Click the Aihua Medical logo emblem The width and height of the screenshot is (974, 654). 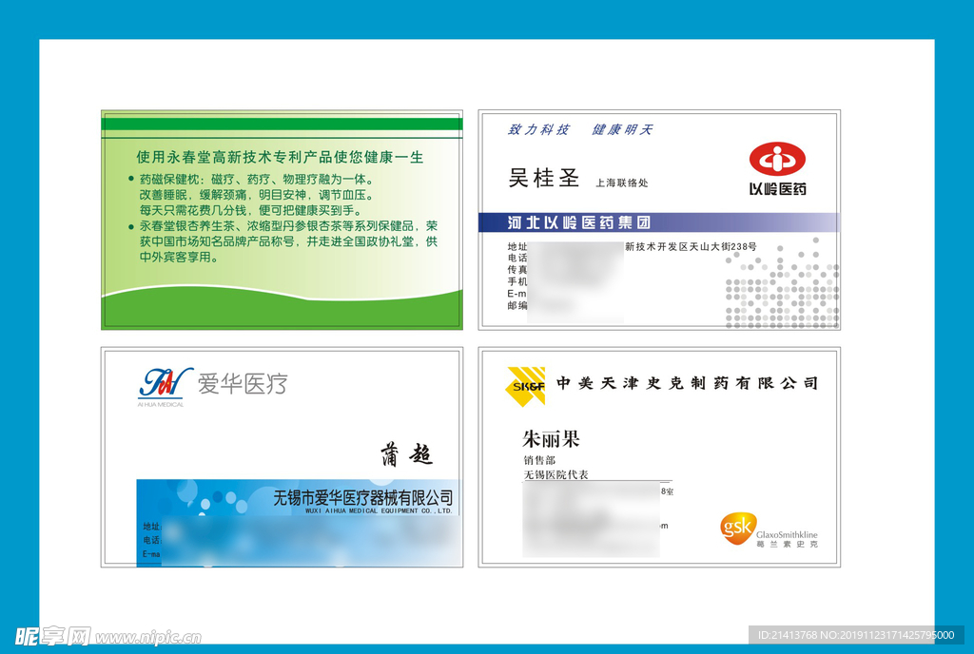[166, 382]
